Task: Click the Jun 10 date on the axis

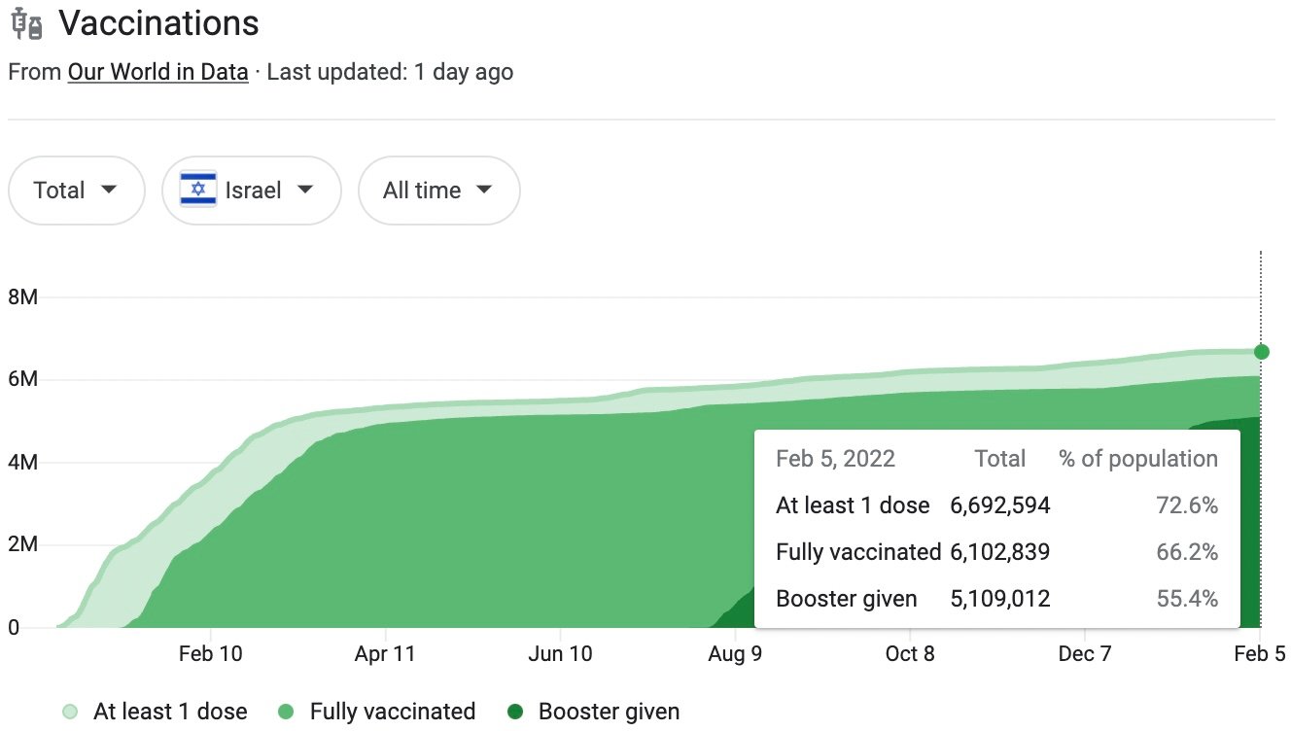Action: click(560, 654)
